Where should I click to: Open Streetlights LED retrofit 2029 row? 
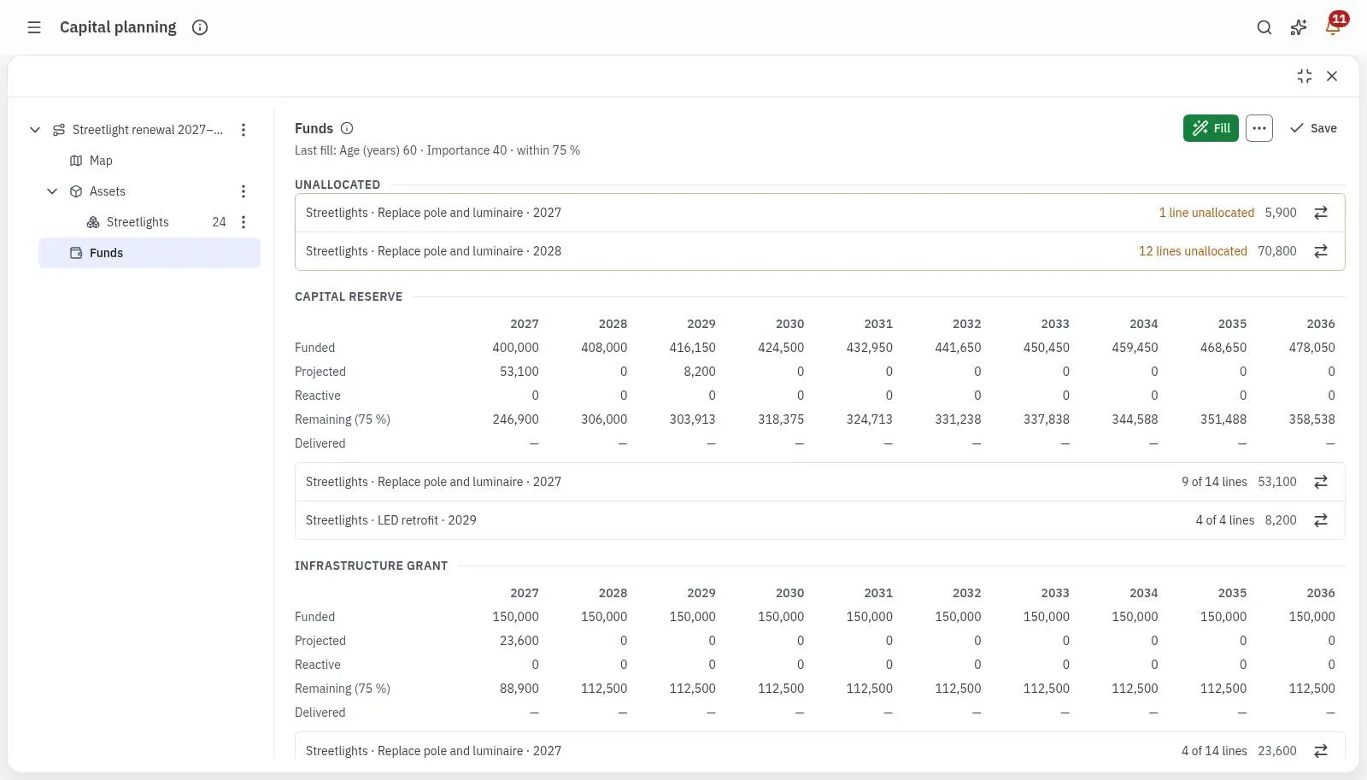coord(820,520)
